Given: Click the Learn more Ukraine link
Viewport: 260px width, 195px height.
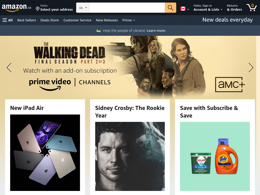Looking at the screenshot, I should pyautogui.click(x=156, y=30).
